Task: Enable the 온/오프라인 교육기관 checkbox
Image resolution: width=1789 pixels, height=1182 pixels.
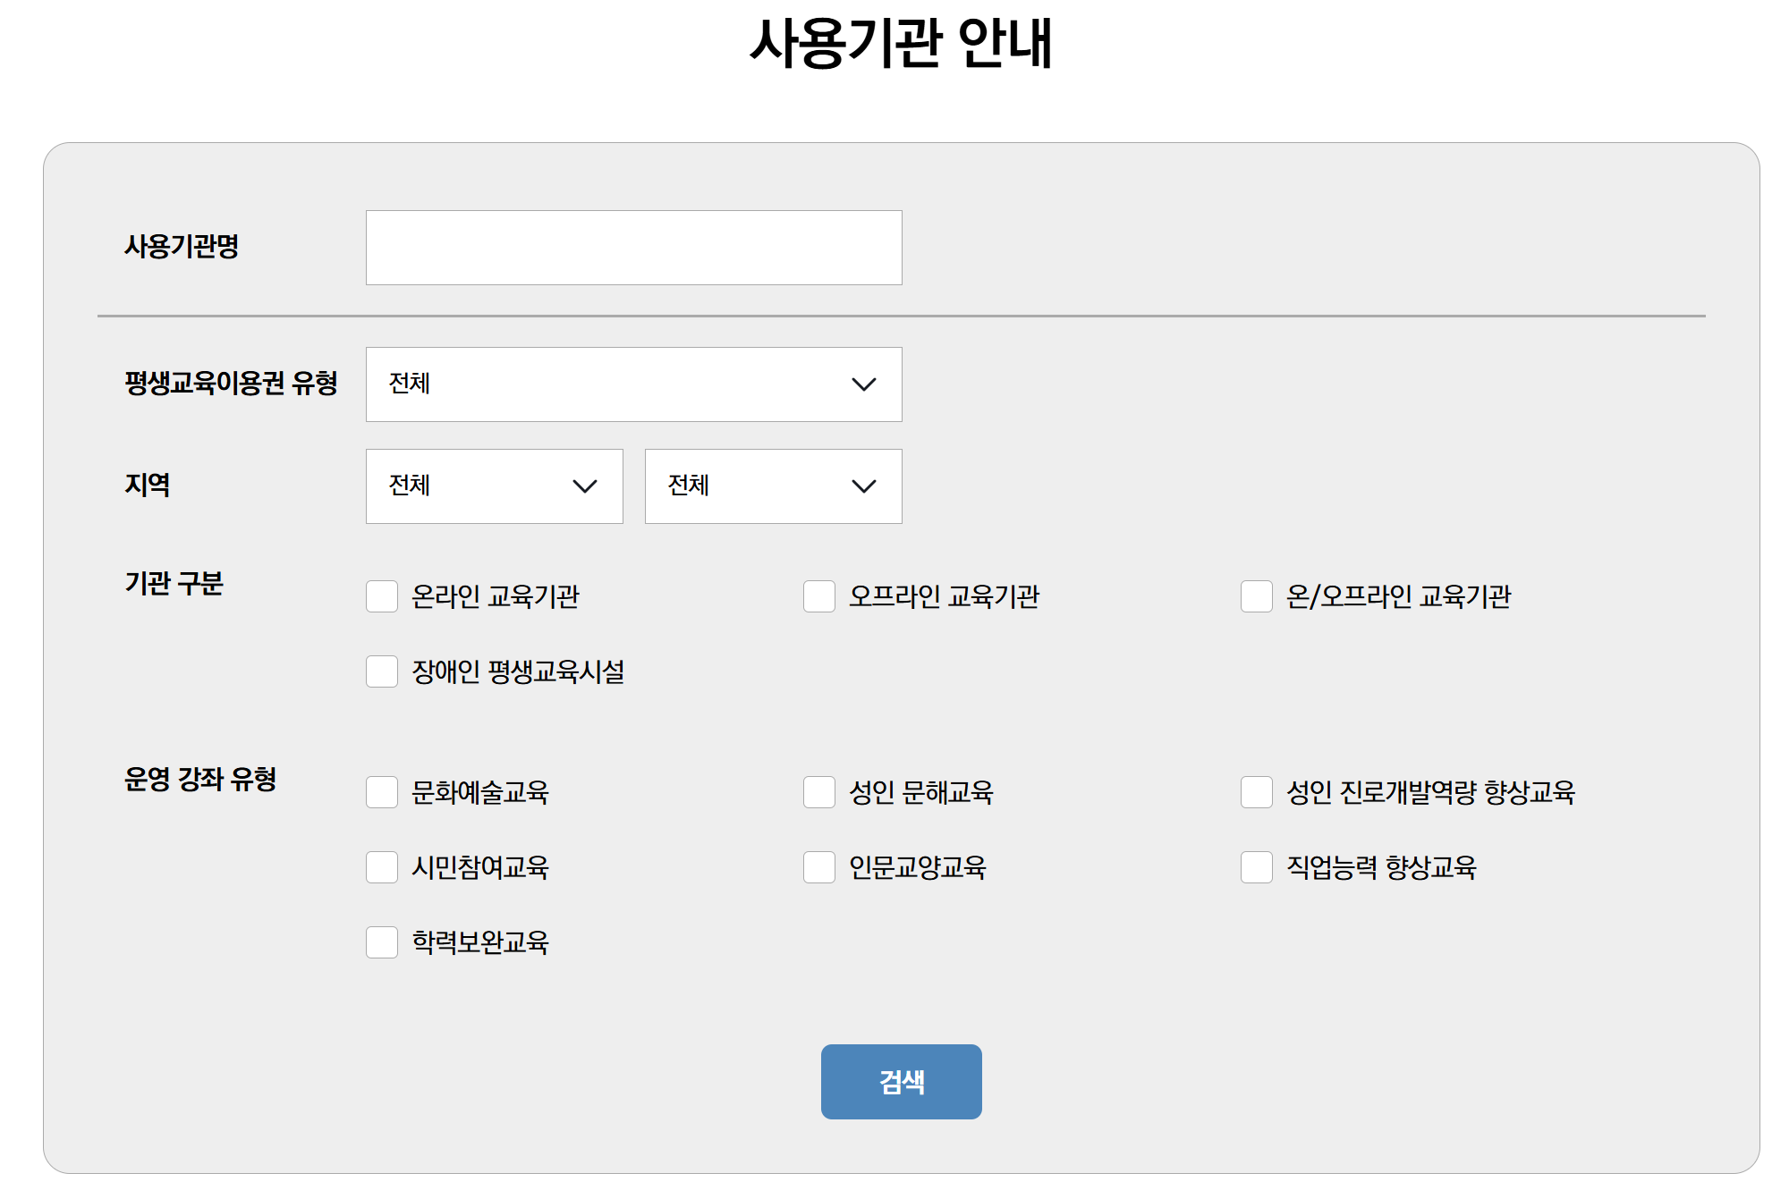Action: (1257, 596)
